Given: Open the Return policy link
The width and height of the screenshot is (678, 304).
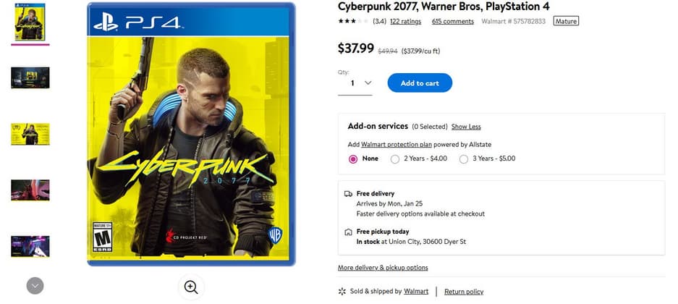Looking at the screenshot, I should 464,292.
